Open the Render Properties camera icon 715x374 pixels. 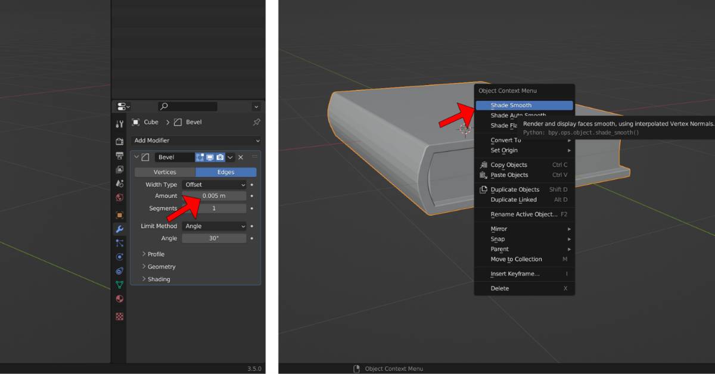pos(119,141)
